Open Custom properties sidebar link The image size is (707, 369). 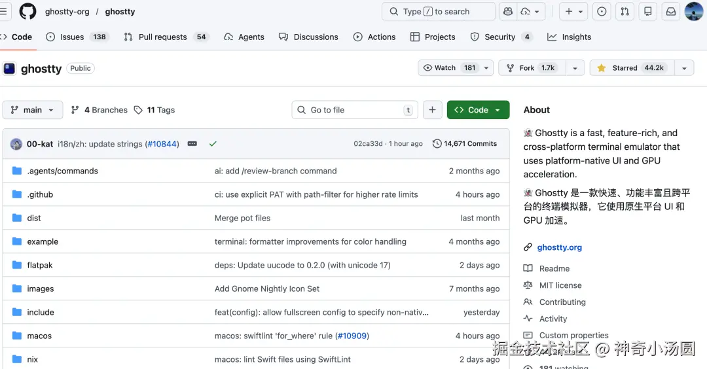[566, 335]
